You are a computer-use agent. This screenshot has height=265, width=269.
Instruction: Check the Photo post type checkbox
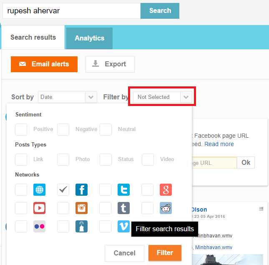pyautogui.click(x=63, y=159)
